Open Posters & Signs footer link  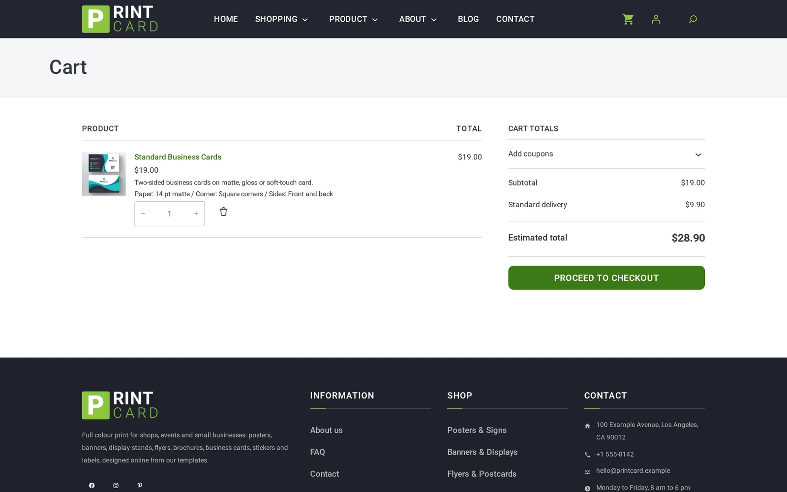477,430
